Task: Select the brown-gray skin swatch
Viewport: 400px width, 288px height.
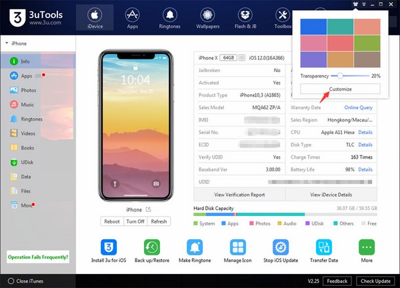Action: tap(367, 59)
